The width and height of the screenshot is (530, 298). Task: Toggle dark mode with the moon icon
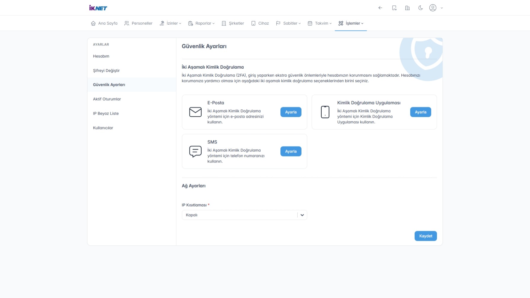(x=420, y=8)
